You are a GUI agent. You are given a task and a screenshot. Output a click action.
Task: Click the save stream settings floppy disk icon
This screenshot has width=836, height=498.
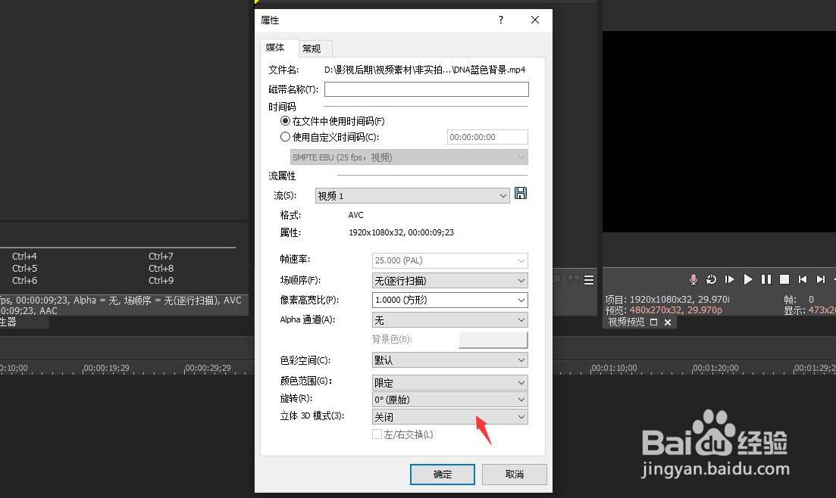click(x=520, y=193)
